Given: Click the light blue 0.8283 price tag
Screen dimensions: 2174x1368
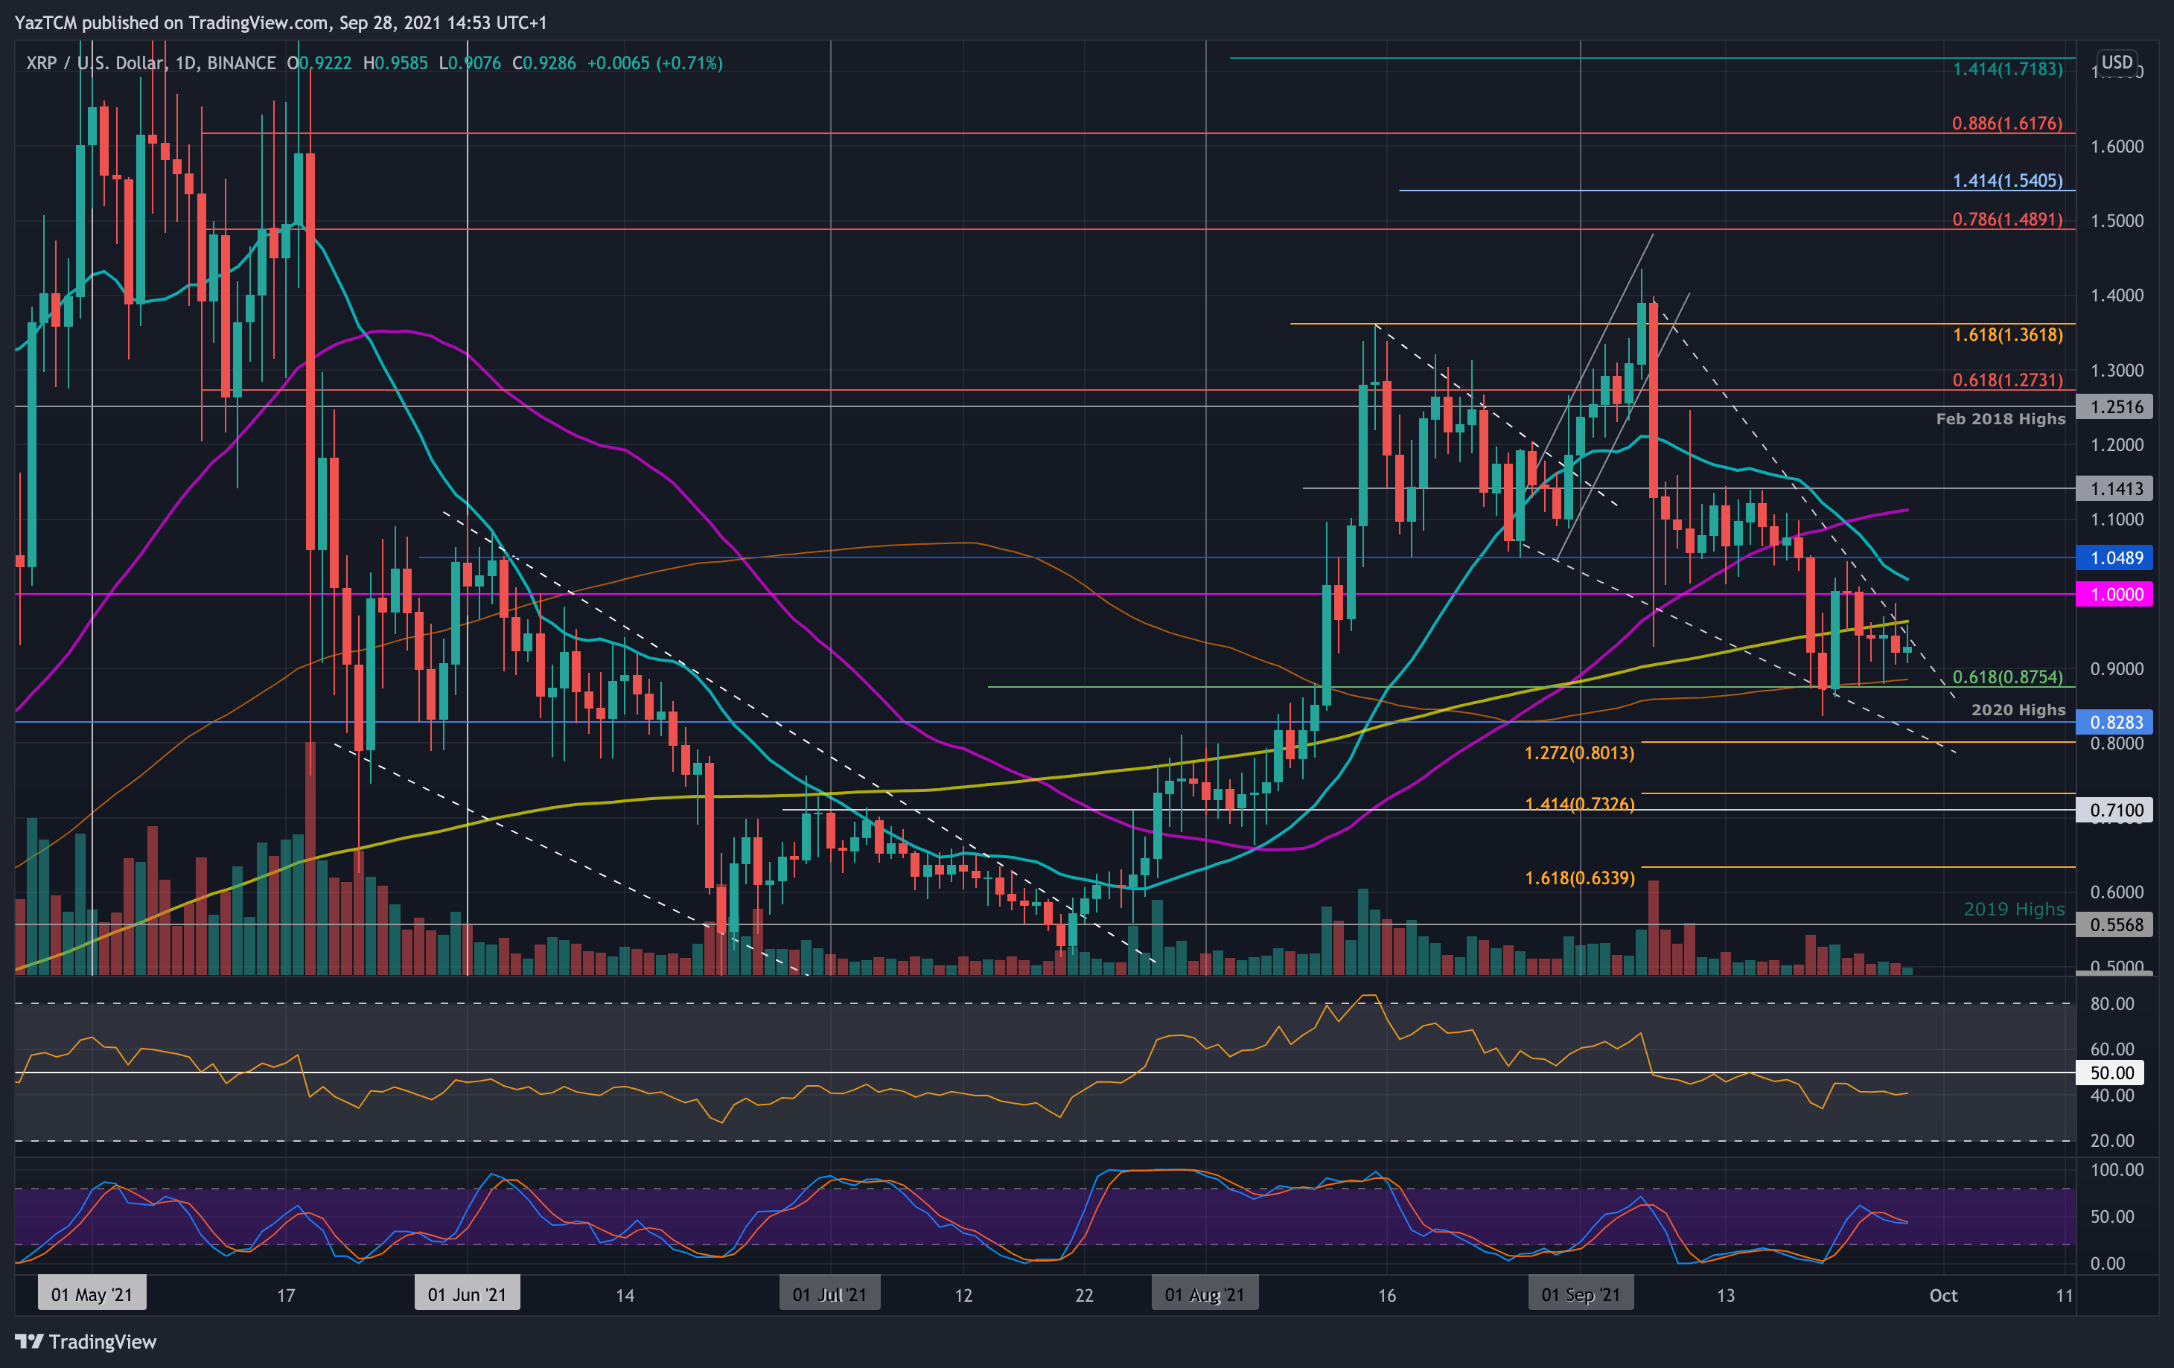Looking at the screenshot, I should point(2115,722).
